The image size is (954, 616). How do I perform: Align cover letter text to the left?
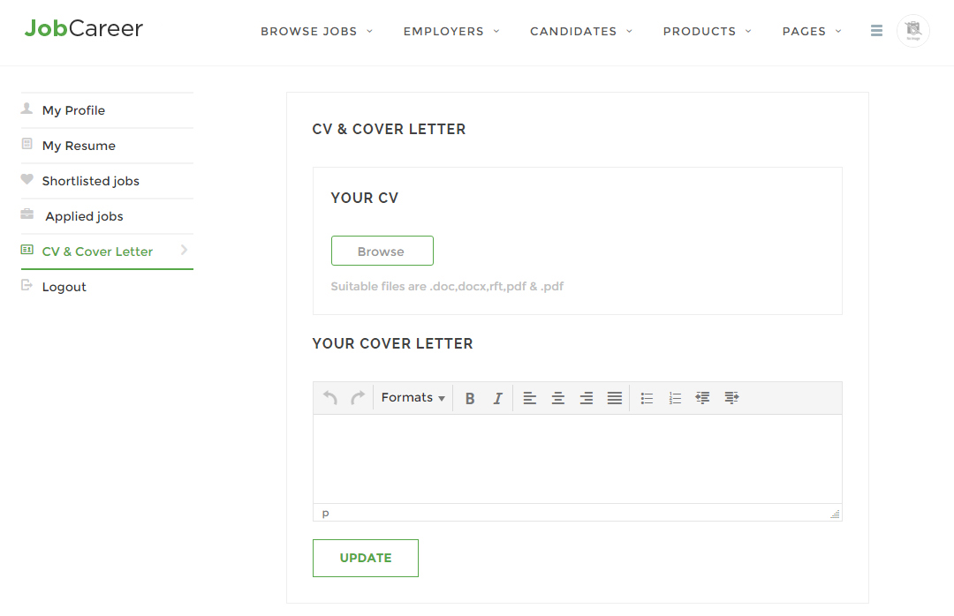pos(530,398)
